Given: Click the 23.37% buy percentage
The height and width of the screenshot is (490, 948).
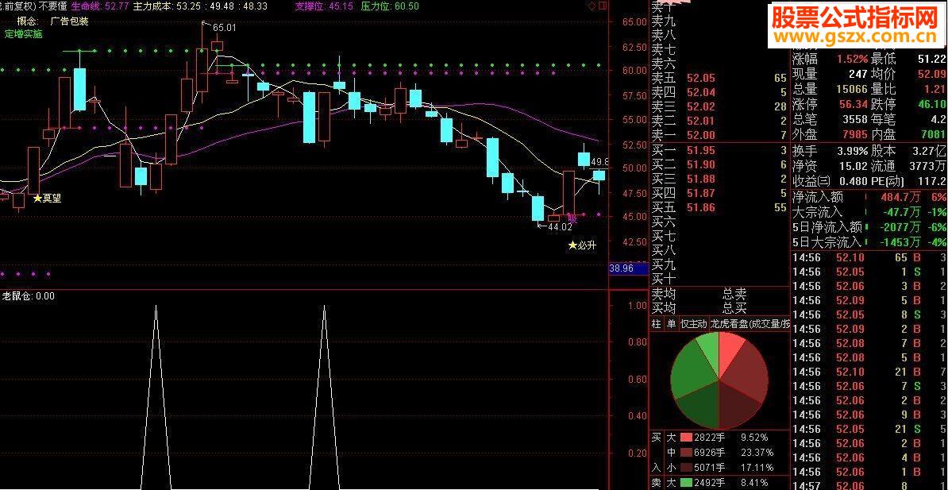Looking at the screenshot, I should click(x=757, y=453).
